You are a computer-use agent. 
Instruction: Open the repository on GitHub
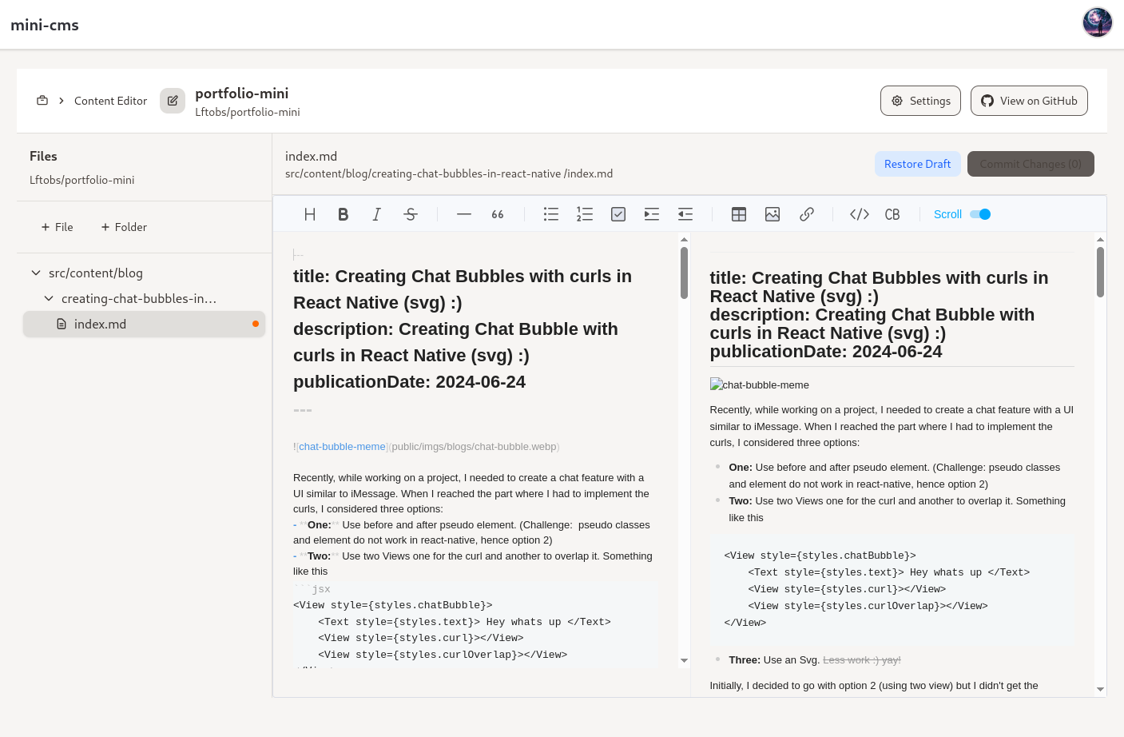coord(1029,101)
